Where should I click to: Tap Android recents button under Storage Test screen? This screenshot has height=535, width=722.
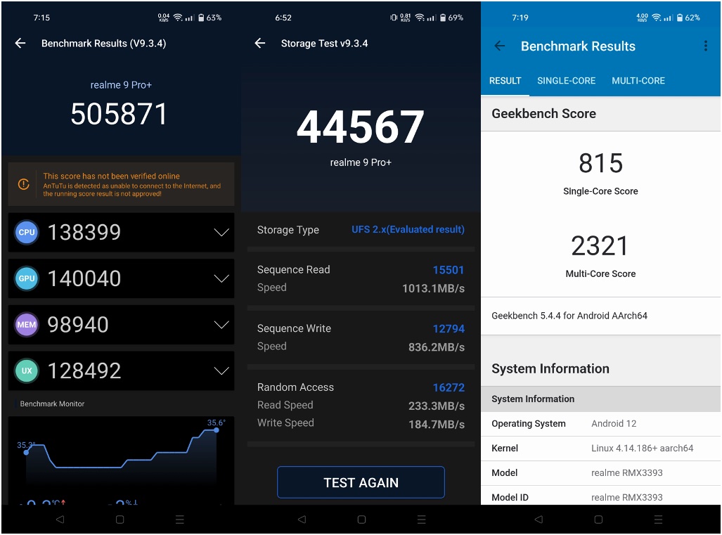pyautogui.click(x=421, y=520)
